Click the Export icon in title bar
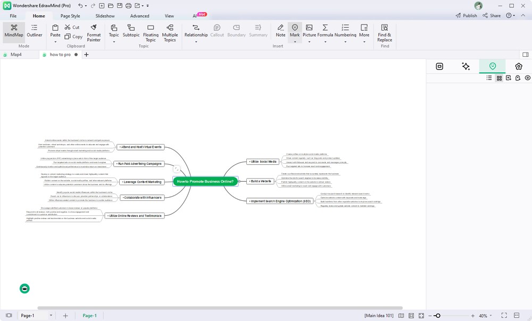The image size is (532, 321). (x=137, y=6)
